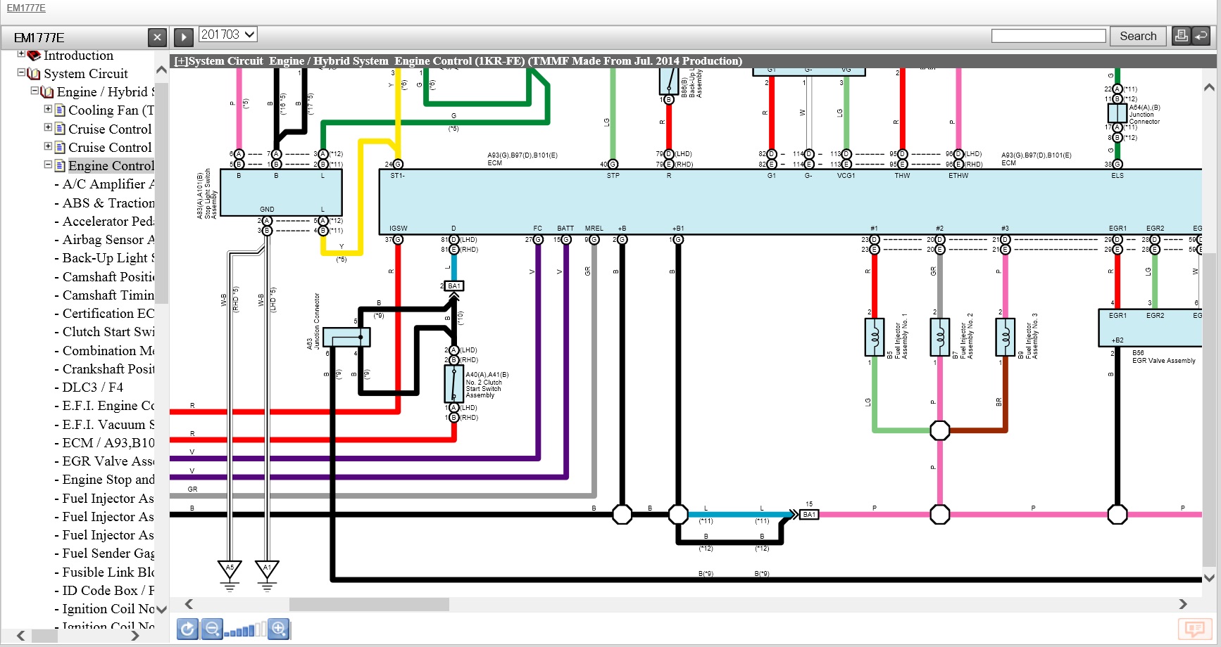Open Airbag Sensor entry
This screenshot has width=1221, height=647.
(108, 240)
